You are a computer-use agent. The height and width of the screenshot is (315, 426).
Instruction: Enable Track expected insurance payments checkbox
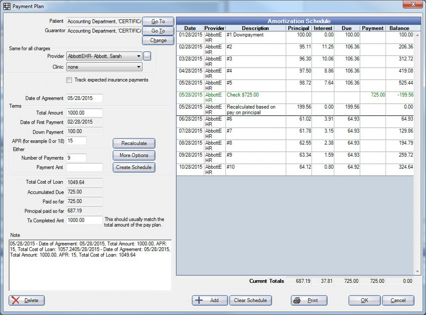coord(69,80)
